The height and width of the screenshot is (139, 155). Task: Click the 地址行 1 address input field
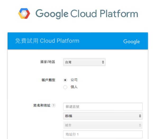pos(103,134)
